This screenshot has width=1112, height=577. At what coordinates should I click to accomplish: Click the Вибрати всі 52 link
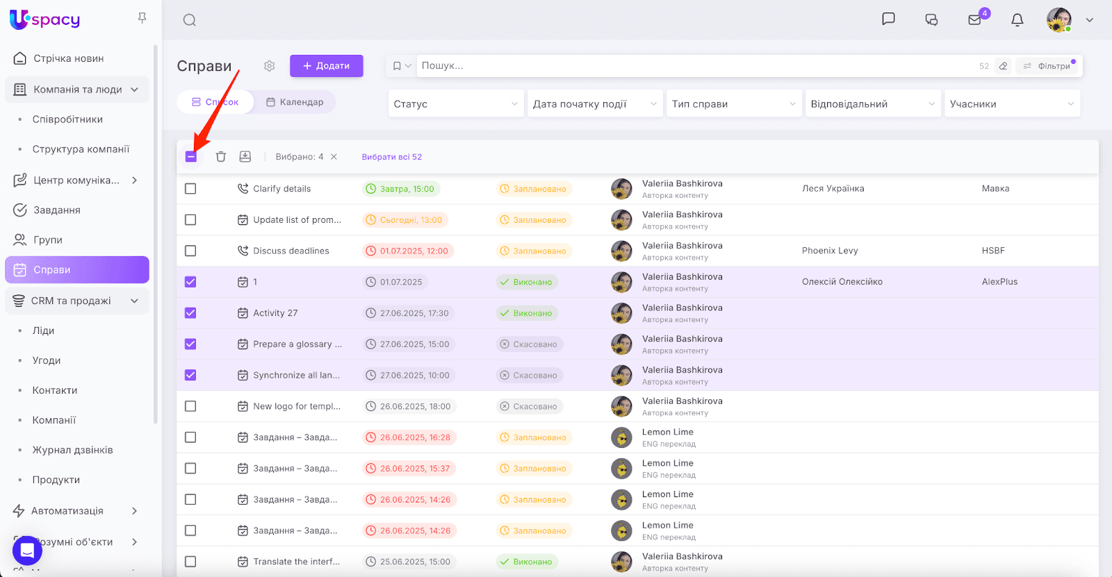tap(391, 157)
